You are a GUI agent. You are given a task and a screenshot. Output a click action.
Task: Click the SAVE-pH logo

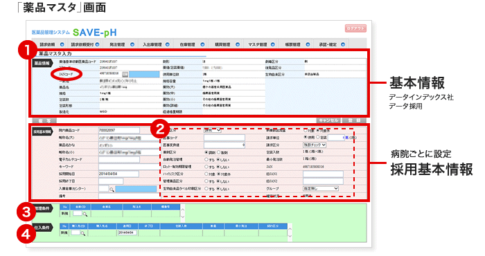tap(95, 32)
